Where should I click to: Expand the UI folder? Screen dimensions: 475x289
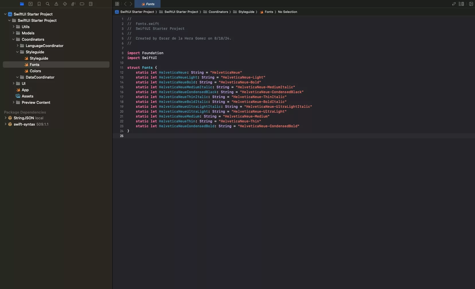click(13, 83)
